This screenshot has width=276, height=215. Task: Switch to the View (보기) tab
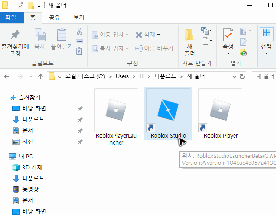point(79,18)
